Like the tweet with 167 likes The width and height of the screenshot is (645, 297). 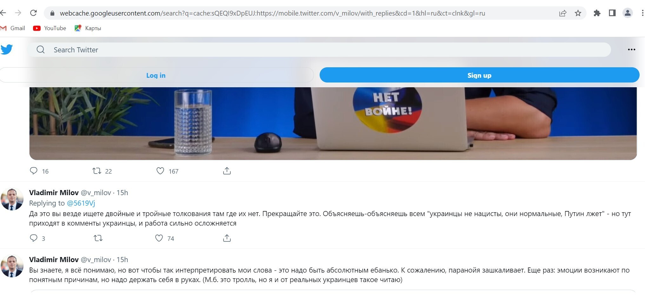pos(160,171)
